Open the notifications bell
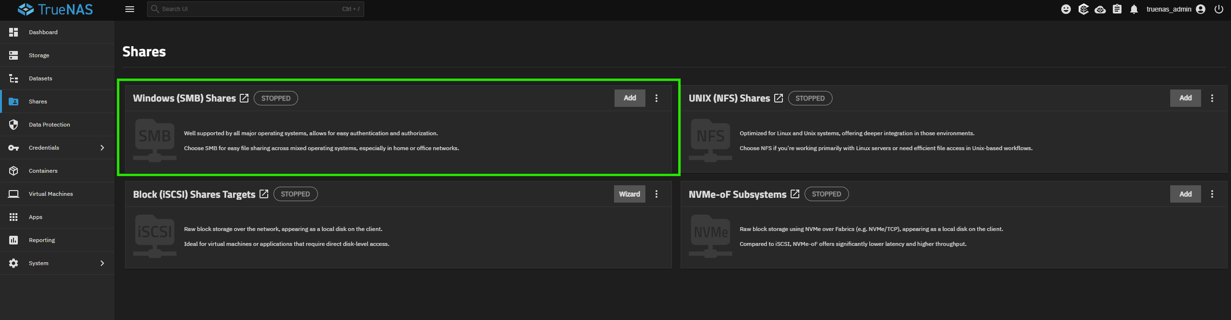1231x320 pixels. pos(1134,9)
